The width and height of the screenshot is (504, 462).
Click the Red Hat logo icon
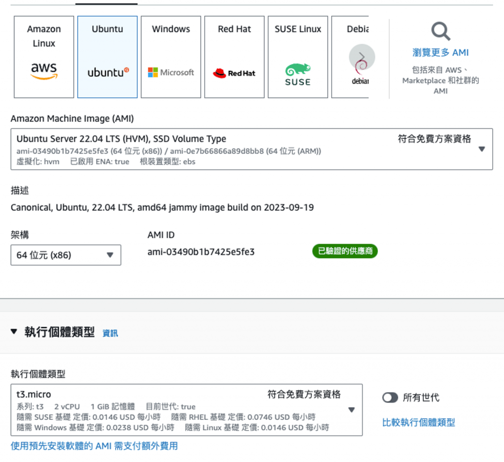click(234, 73)
